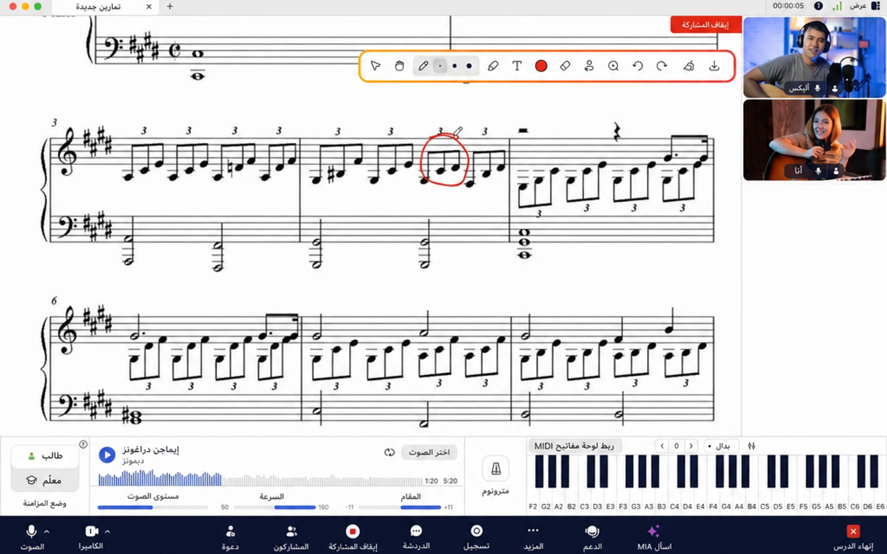This screenshot has width=887, height=554.
Task: Adjust the مستوى الصوت volume slider
Action: pos(152,508)
